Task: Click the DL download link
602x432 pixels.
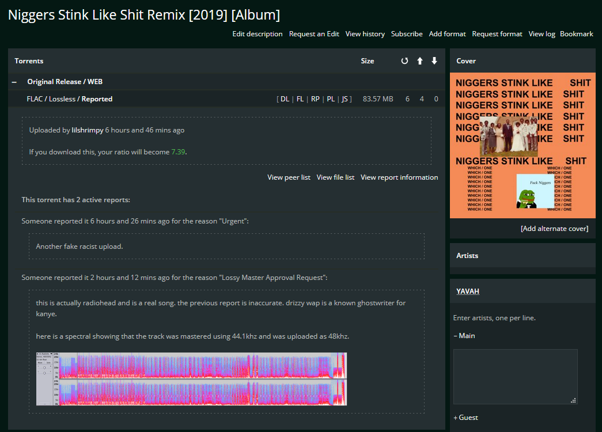Action: [x=285, y=99]
